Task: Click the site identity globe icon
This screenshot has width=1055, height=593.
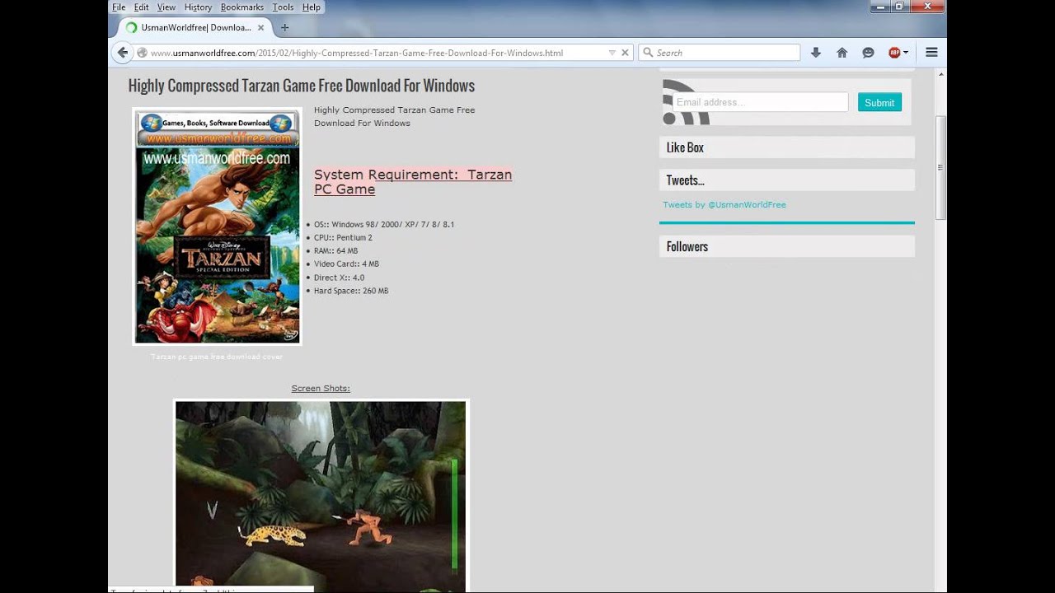Action: click(142, 53)
